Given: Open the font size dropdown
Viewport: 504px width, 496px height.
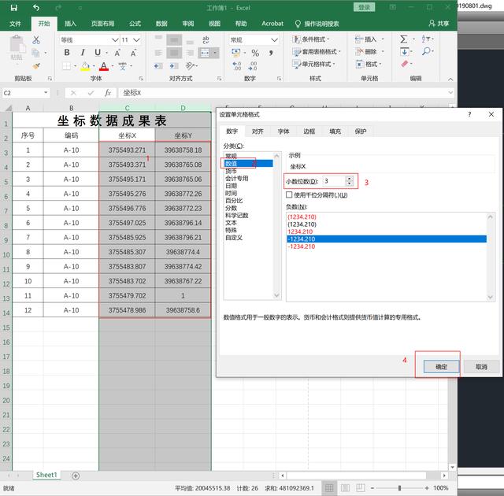Looking at the screenshot, I should pyautogui.click(x=136, y=40).
